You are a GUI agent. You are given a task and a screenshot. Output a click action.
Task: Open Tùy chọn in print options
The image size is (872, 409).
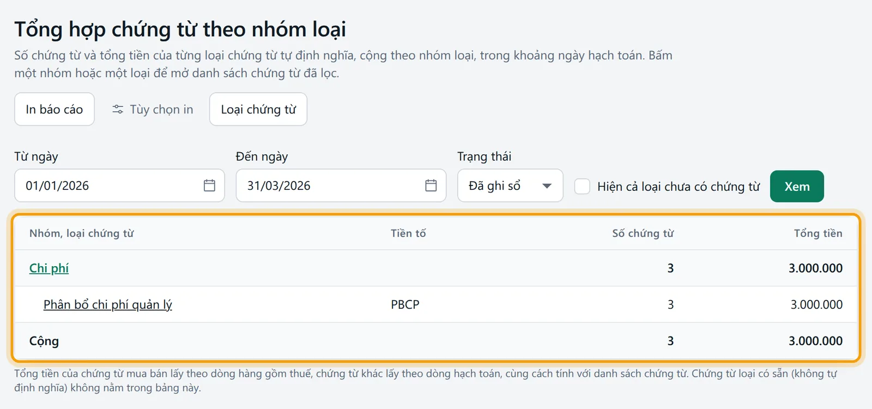coord(153,109)
